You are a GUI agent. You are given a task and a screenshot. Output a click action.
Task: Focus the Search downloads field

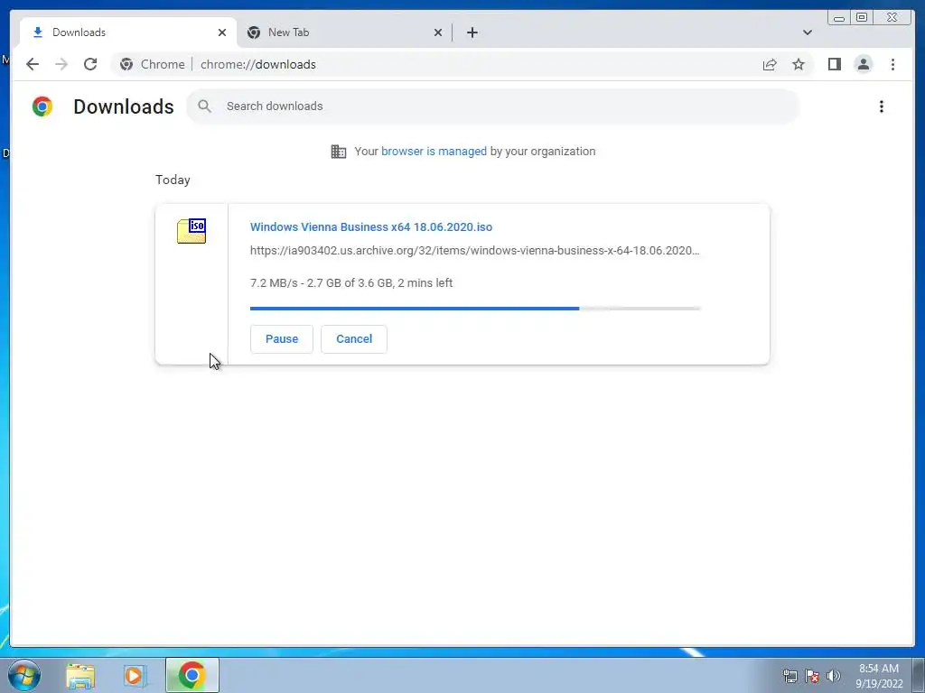point(492,106)
